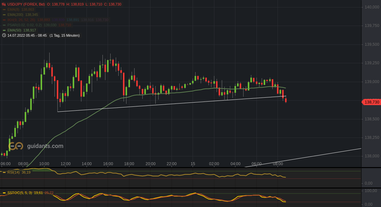This screenshot has height=207, width=381.
Task: Click the candlestick chart icon beside USD/JPY
Action: (4, 4)
